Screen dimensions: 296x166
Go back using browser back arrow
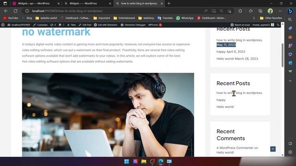click(x=6, y=11)
